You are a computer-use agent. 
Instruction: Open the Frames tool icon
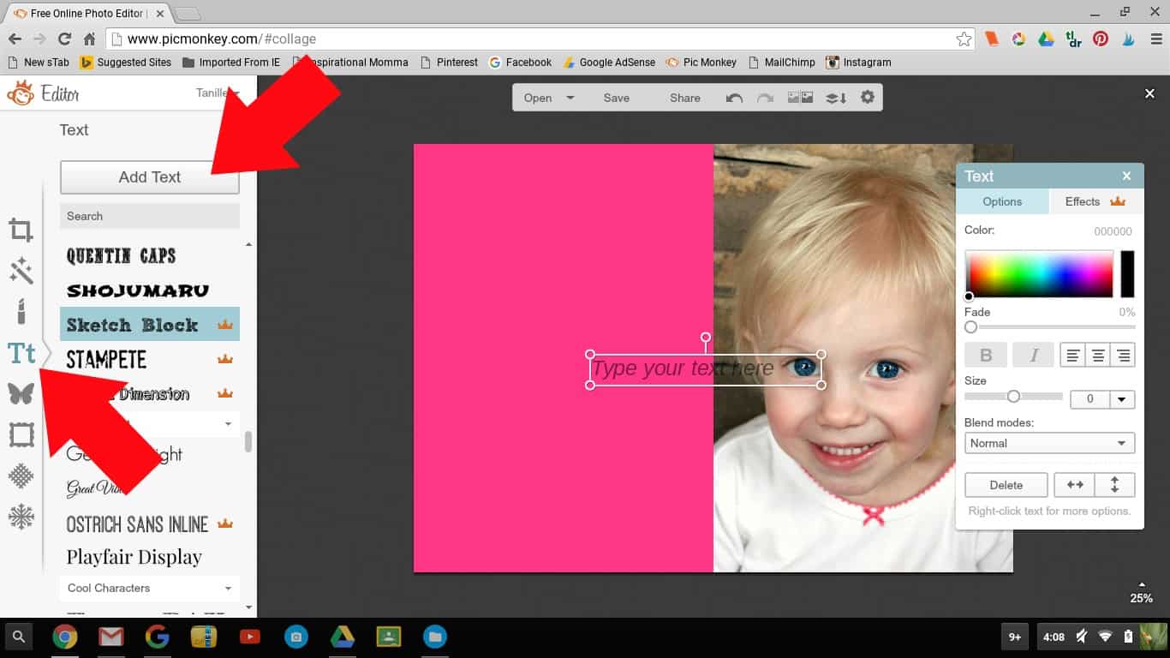21,435
